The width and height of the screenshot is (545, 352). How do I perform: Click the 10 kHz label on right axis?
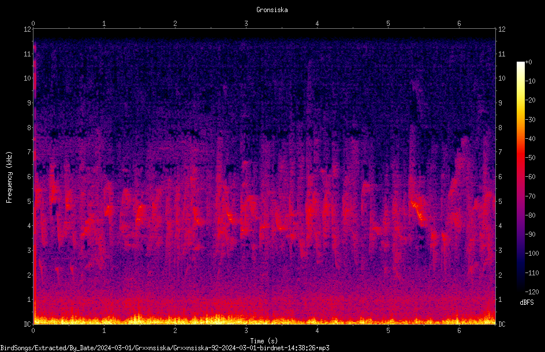pos(502,78)
